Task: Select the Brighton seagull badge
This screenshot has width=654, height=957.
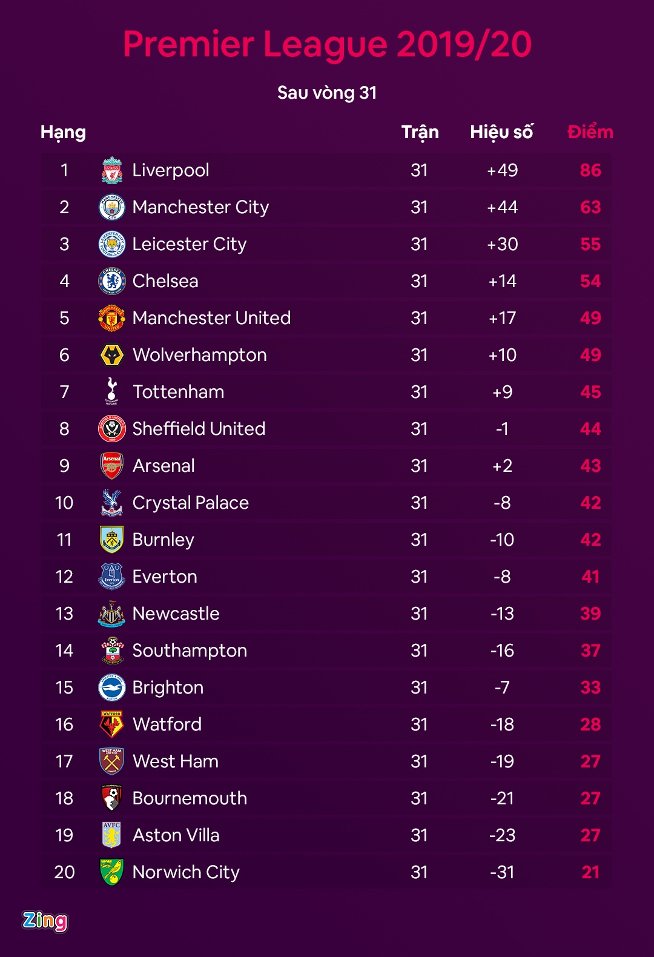Action: 112,687
